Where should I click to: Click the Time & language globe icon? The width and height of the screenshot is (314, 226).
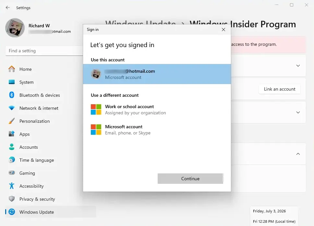[x=12, y=160]
